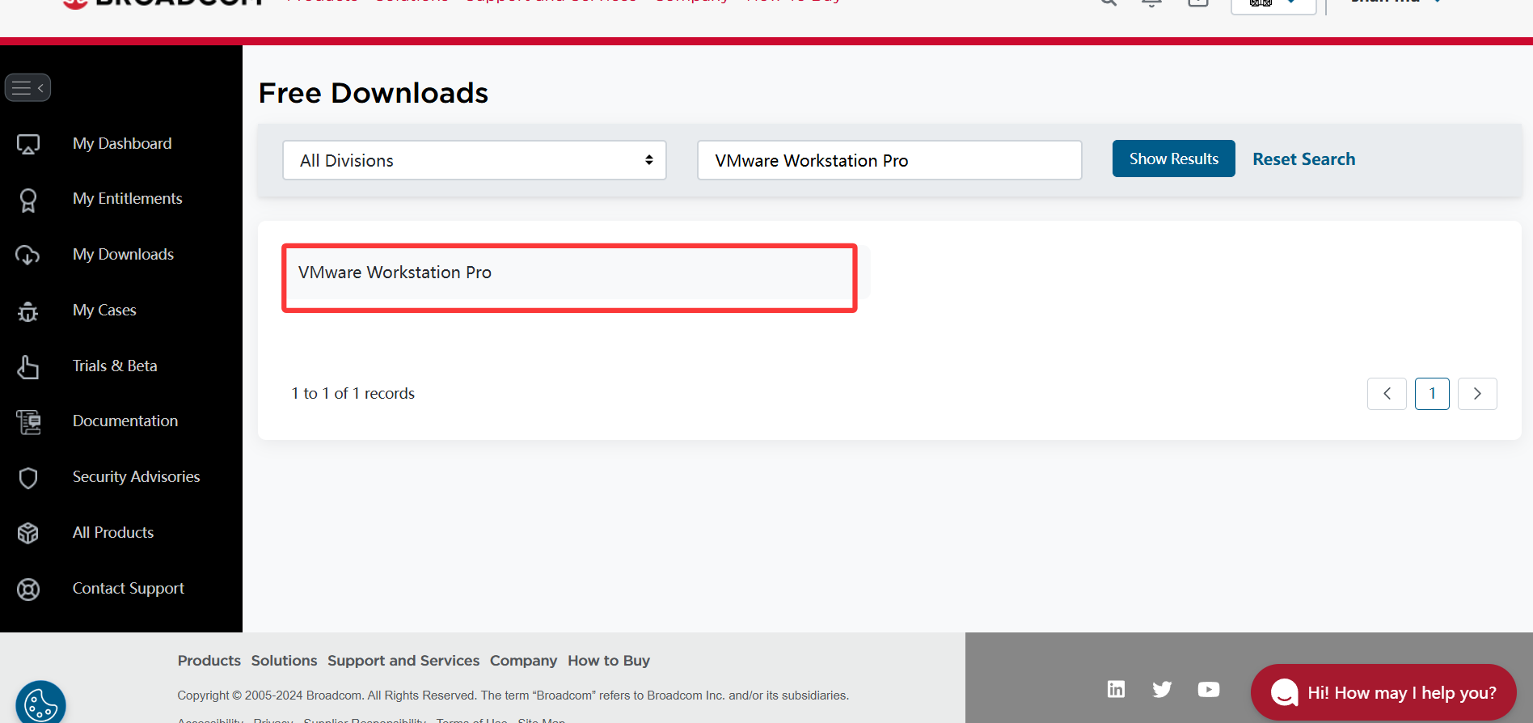Expand the All Divisions dropdown
1533x723 pixels.
475,160
